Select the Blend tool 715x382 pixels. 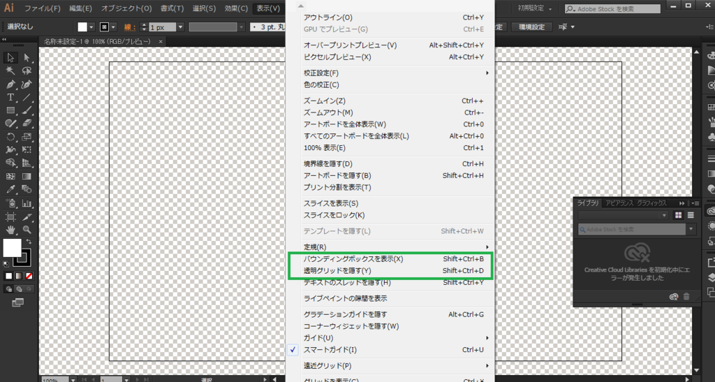[x=27, y=189]
